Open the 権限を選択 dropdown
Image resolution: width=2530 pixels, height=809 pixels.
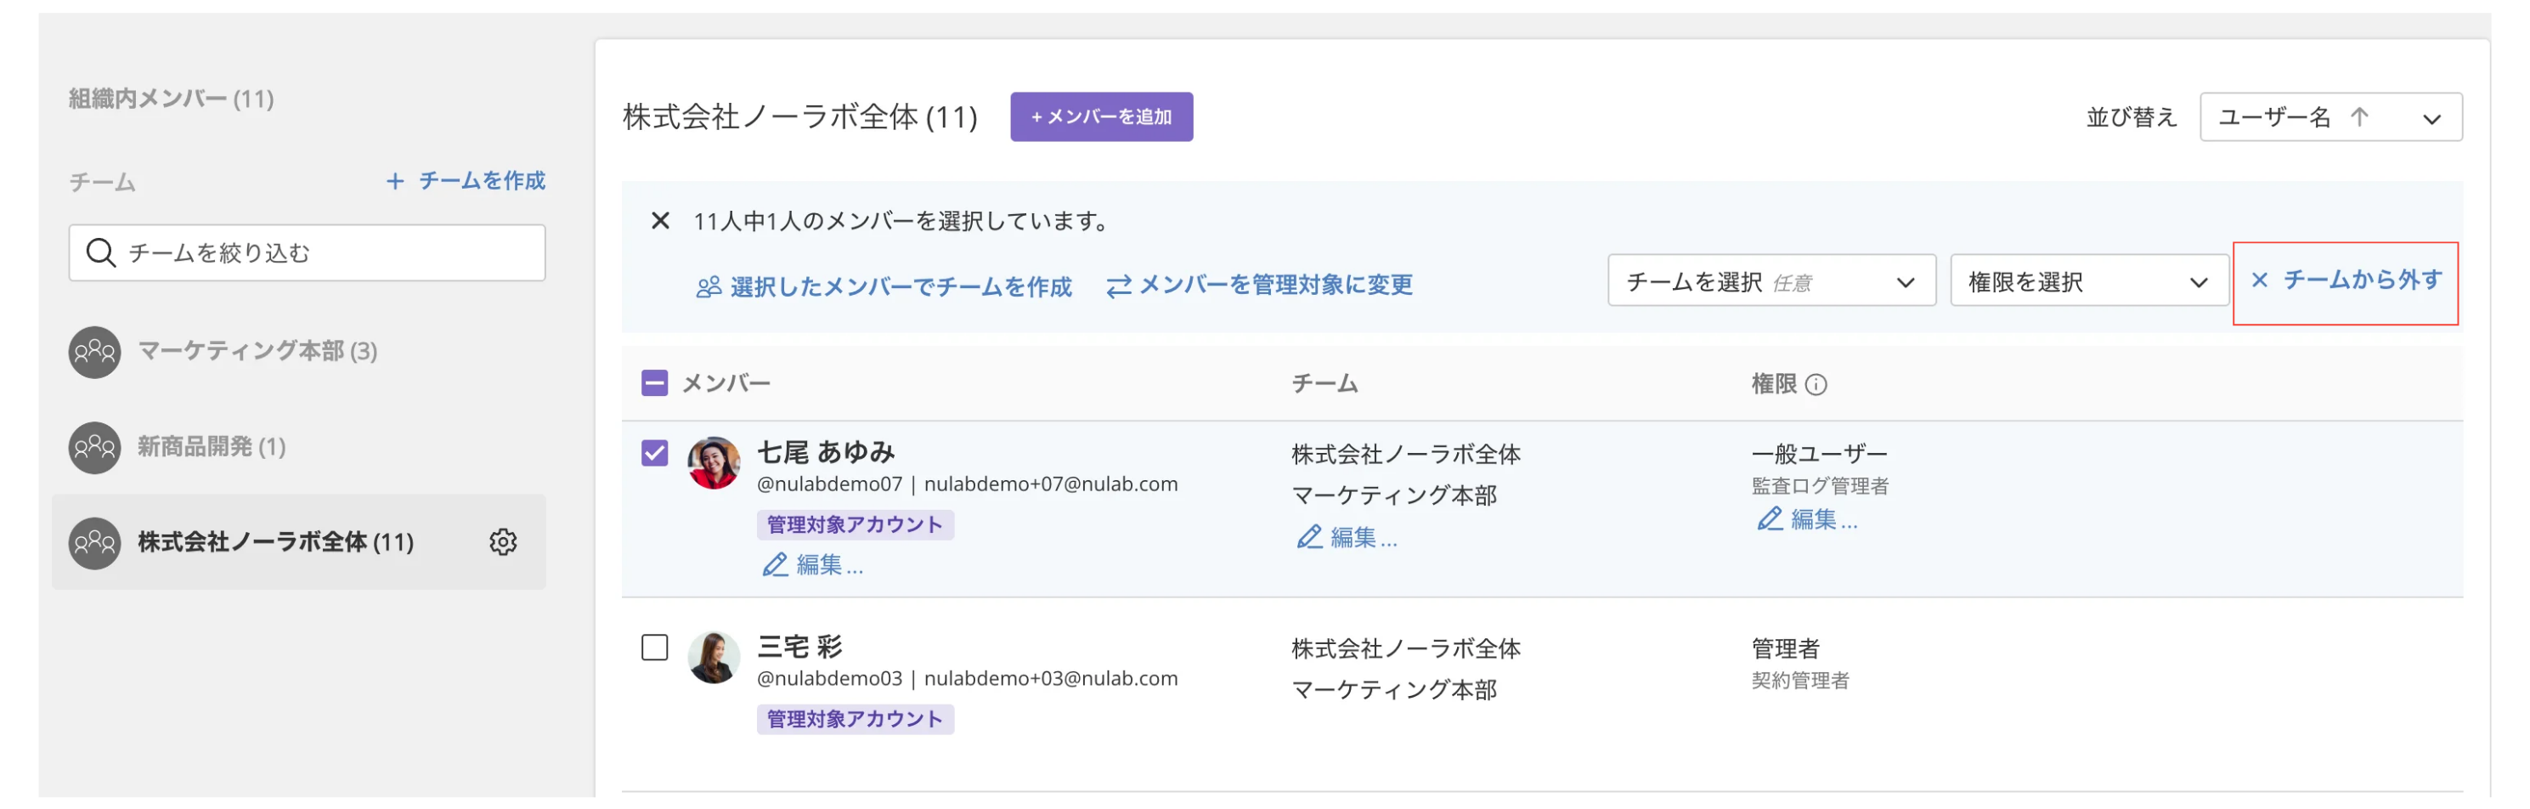click(x=2088, y=281)
